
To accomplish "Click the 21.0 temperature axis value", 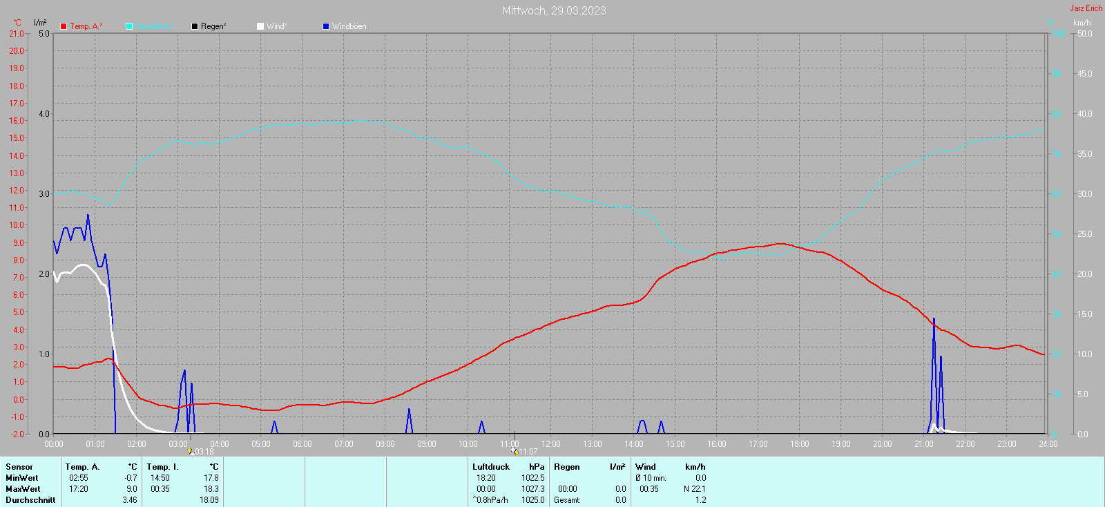I will pos(17,34).
